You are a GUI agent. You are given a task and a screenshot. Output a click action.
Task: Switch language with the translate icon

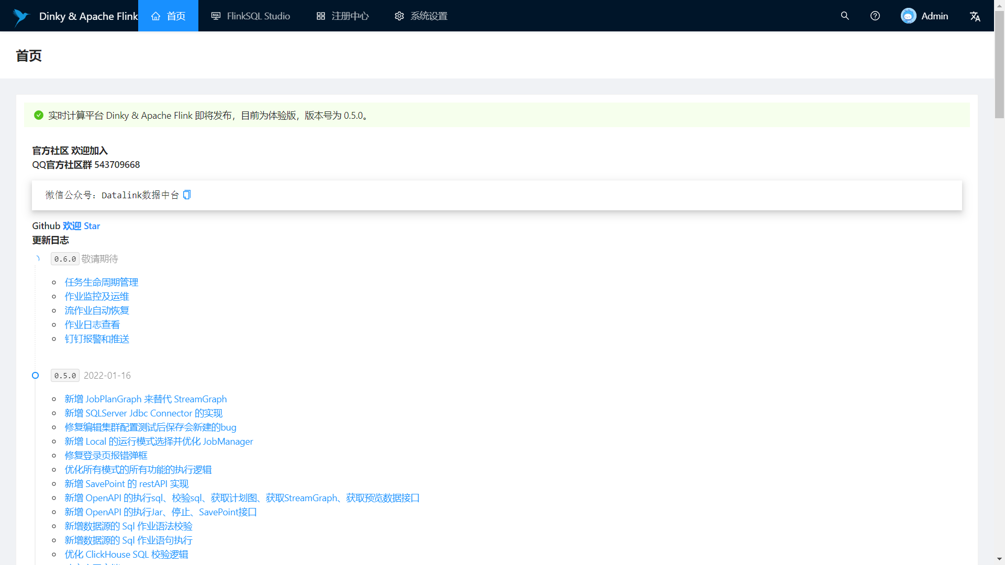(x=975, y=16)
